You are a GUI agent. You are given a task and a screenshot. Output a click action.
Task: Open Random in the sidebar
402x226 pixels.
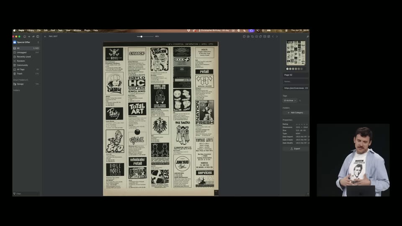coord(26,61)
